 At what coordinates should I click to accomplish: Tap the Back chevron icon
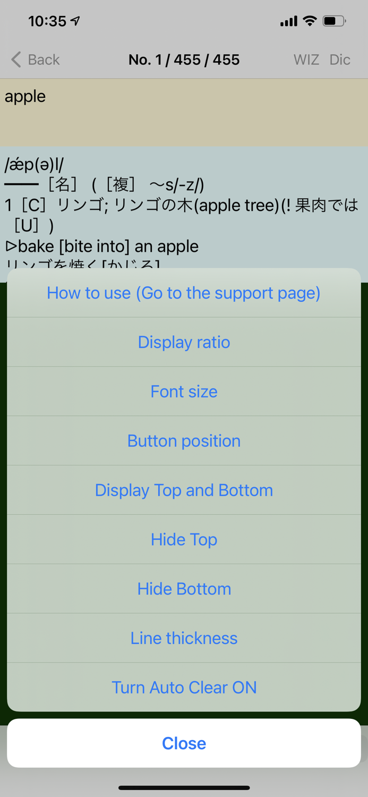click(x=15, y=60)
